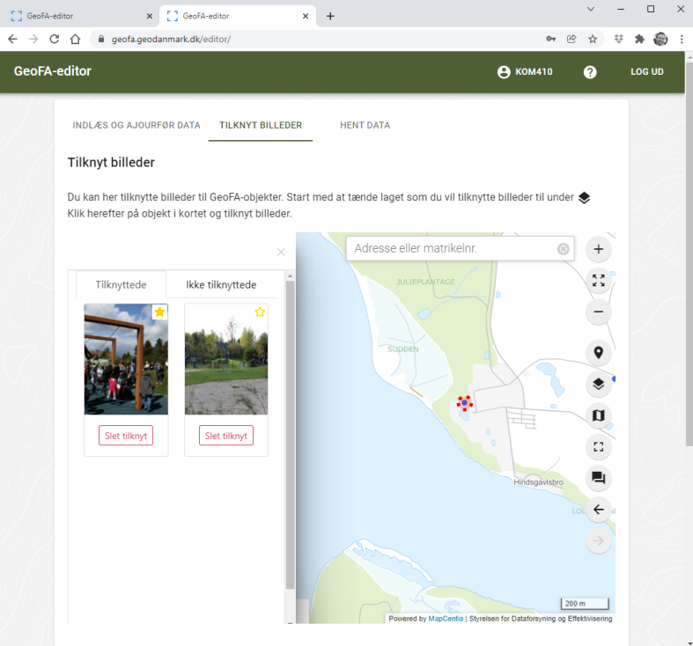This screenshot has height=646, width=693.
Task: Toggle fullscreen map icon
Action: tap(598, 447)
